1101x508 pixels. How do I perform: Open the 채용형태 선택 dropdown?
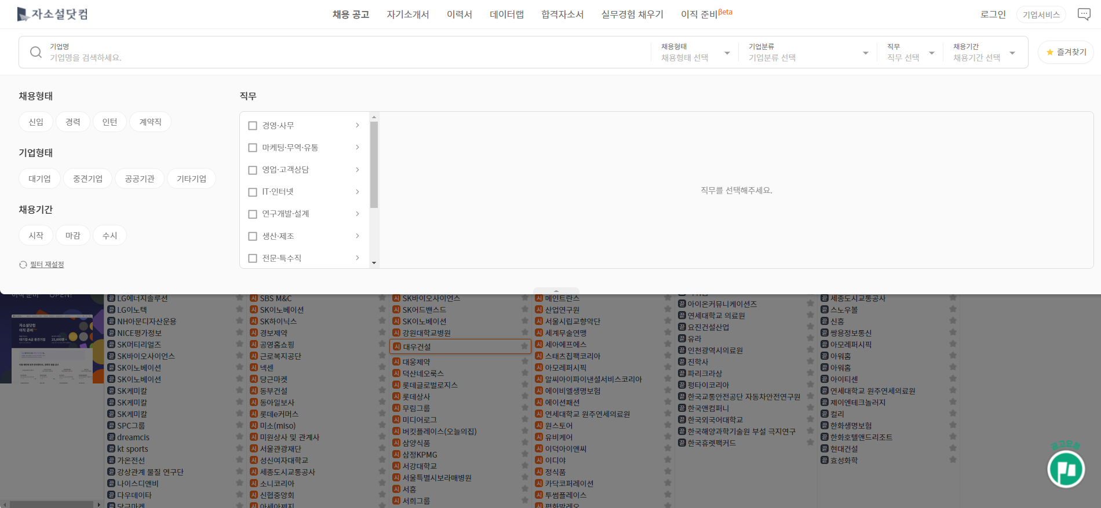695,52
